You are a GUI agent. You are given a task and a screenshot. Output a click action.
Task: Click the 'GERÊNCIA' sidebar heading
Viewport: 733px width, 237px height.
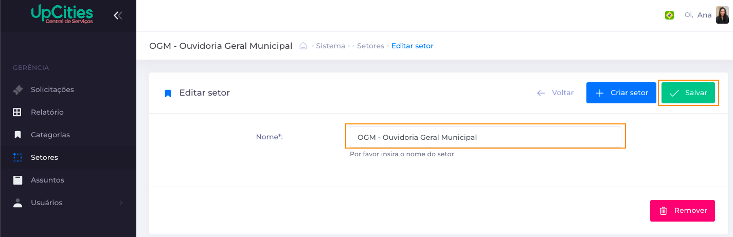click(x=31, y=68)
